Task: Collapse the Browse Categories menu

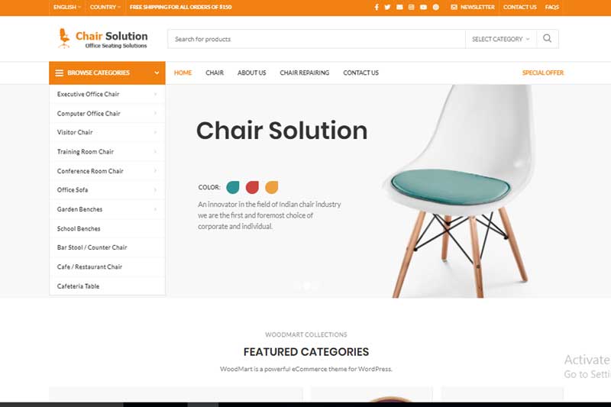Action: 107,73
